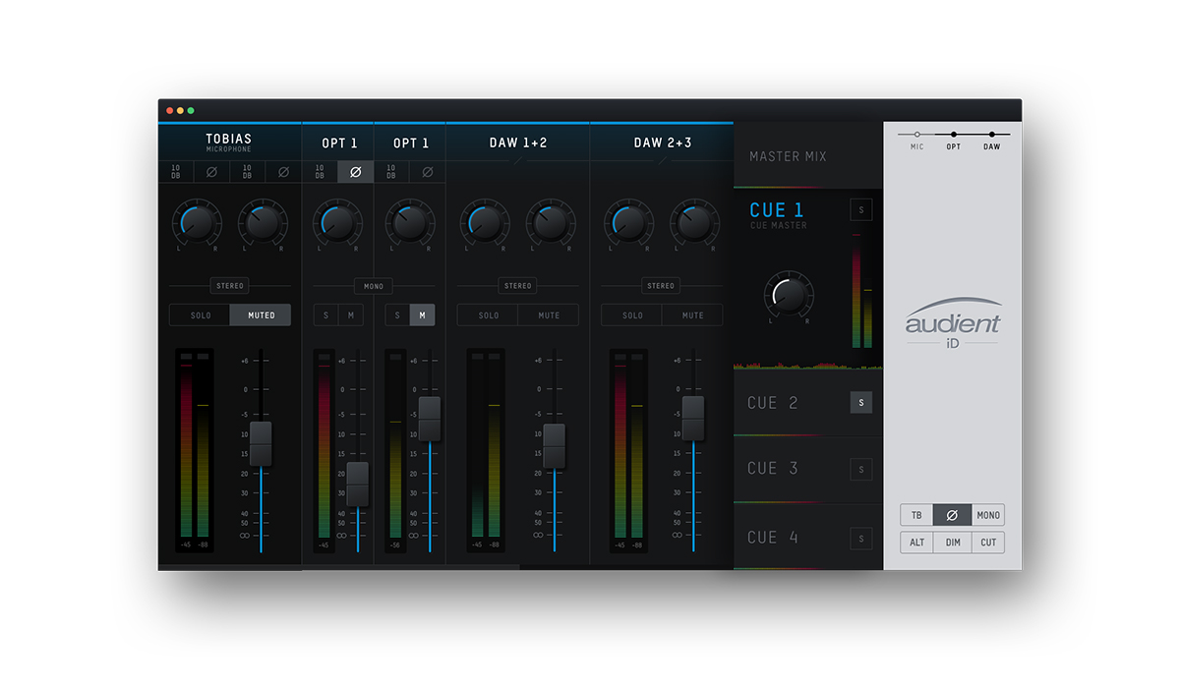This screenshot has width=1180, height=686.
Task: Unmute the Tobias channel via MUTED button
Action: pyautogui.click(x=261, y=315)
